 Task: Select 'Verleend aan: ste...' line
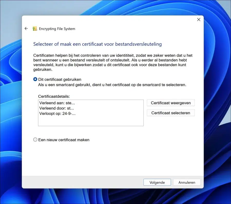(x=57, y=103)
